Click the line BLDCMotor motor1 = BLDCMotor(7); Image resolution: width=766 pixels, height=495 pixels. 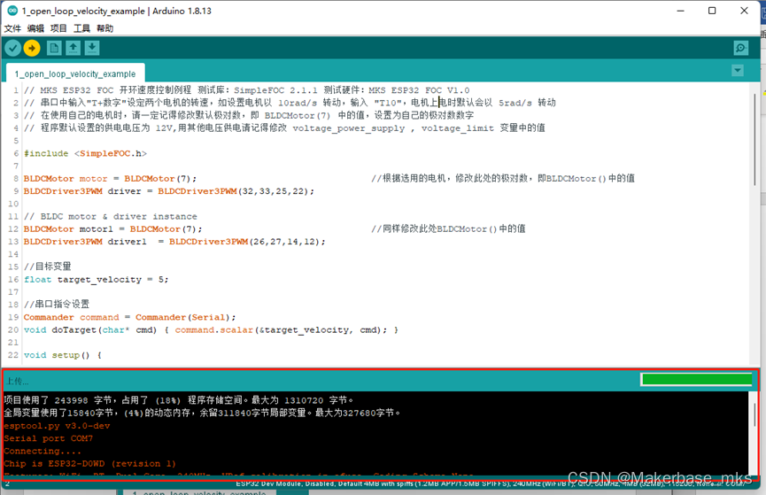pyautogui.click(x=112, y=228)
